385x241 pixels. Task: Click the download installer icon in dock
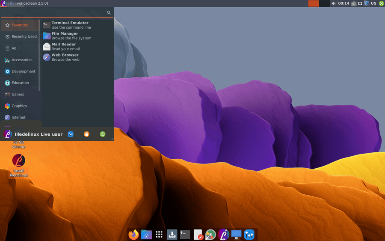(172, 235)
